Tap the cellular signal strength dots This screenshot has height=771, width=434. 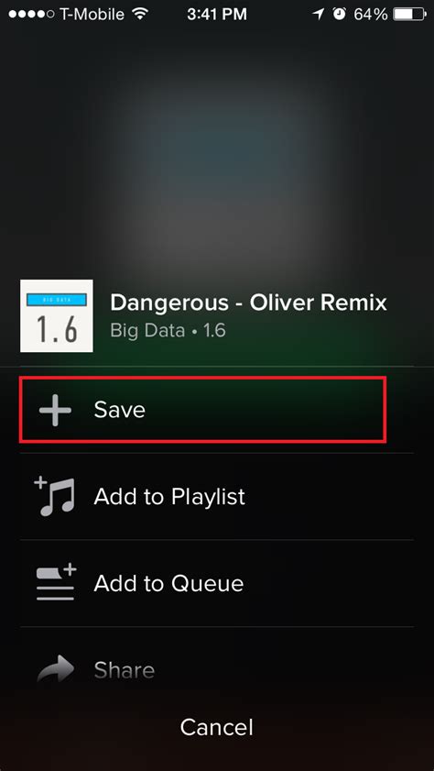pos(31,15)
